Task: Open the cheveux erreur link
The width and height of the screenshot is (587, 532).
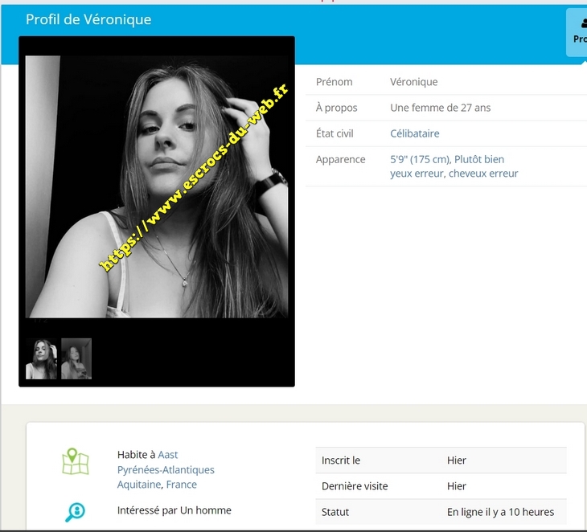Action: point(483,173)
